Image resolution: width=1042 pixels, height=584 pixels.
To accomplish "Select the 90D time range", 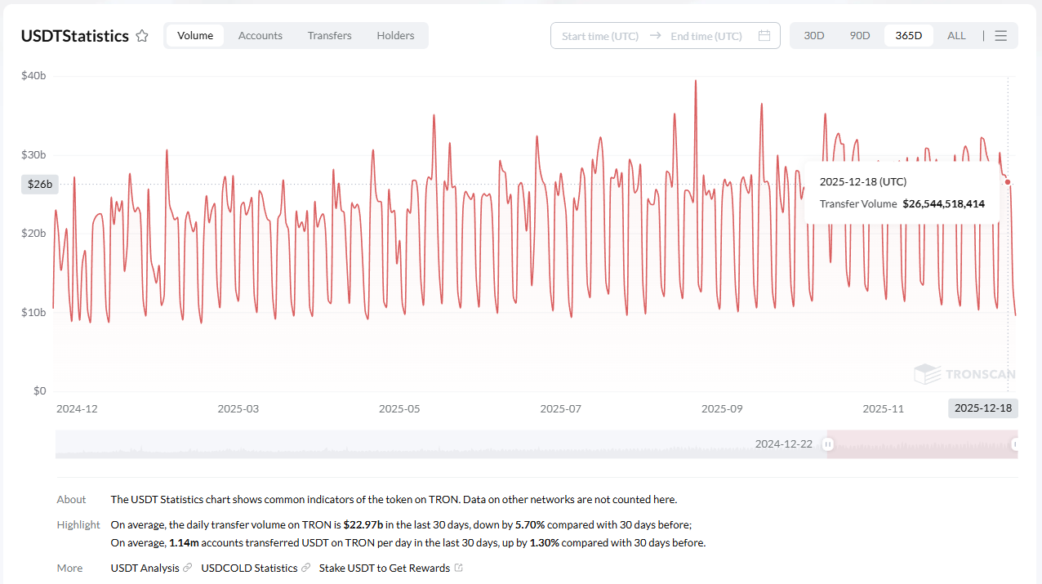I will (860, 36).
